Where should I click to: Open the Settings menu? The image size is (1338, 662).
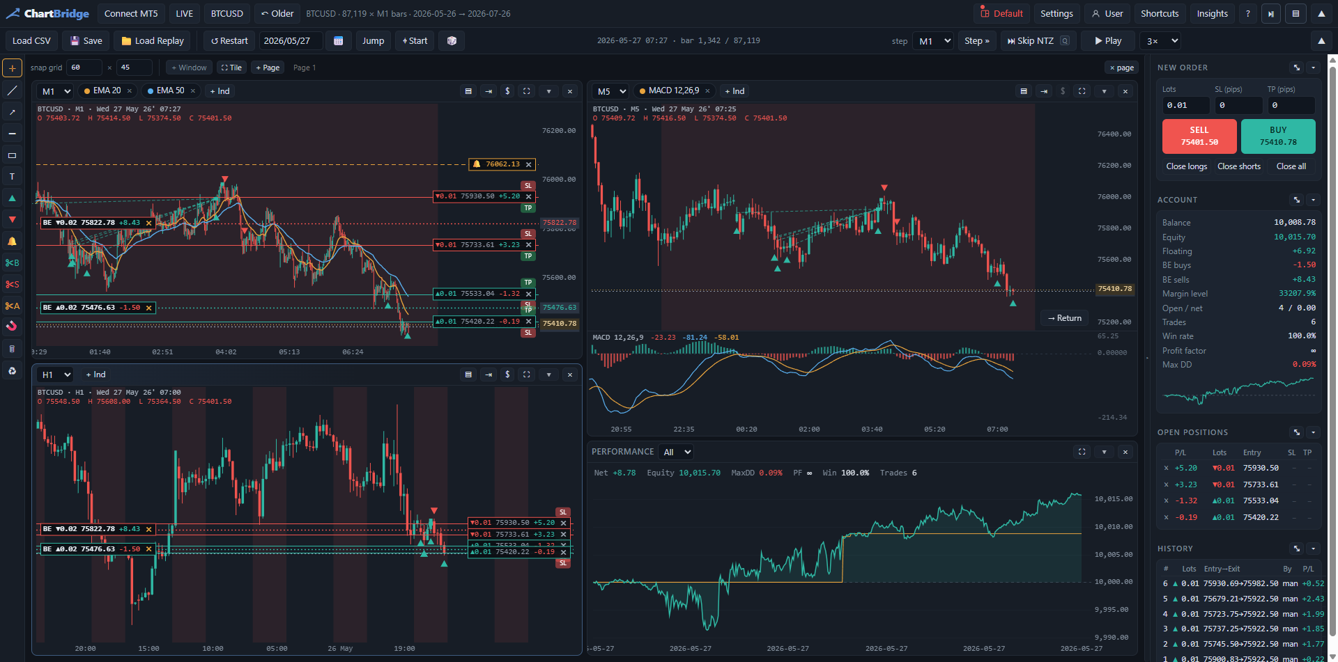1056,14
